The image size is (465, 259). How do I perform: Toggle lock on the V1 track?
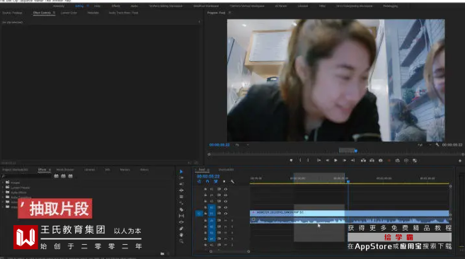pos(205,213)
